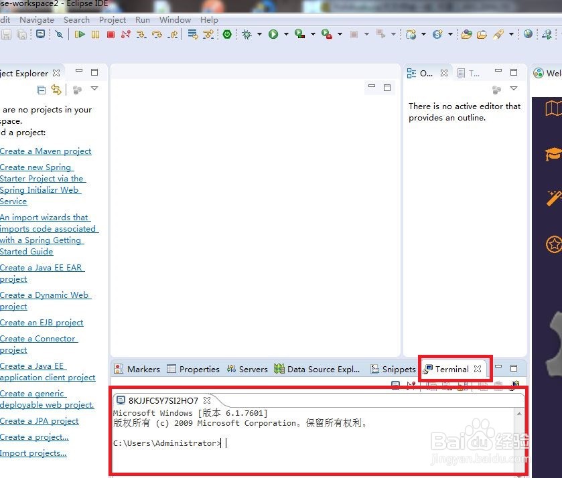Click the Step Over icon

[157, 34]
